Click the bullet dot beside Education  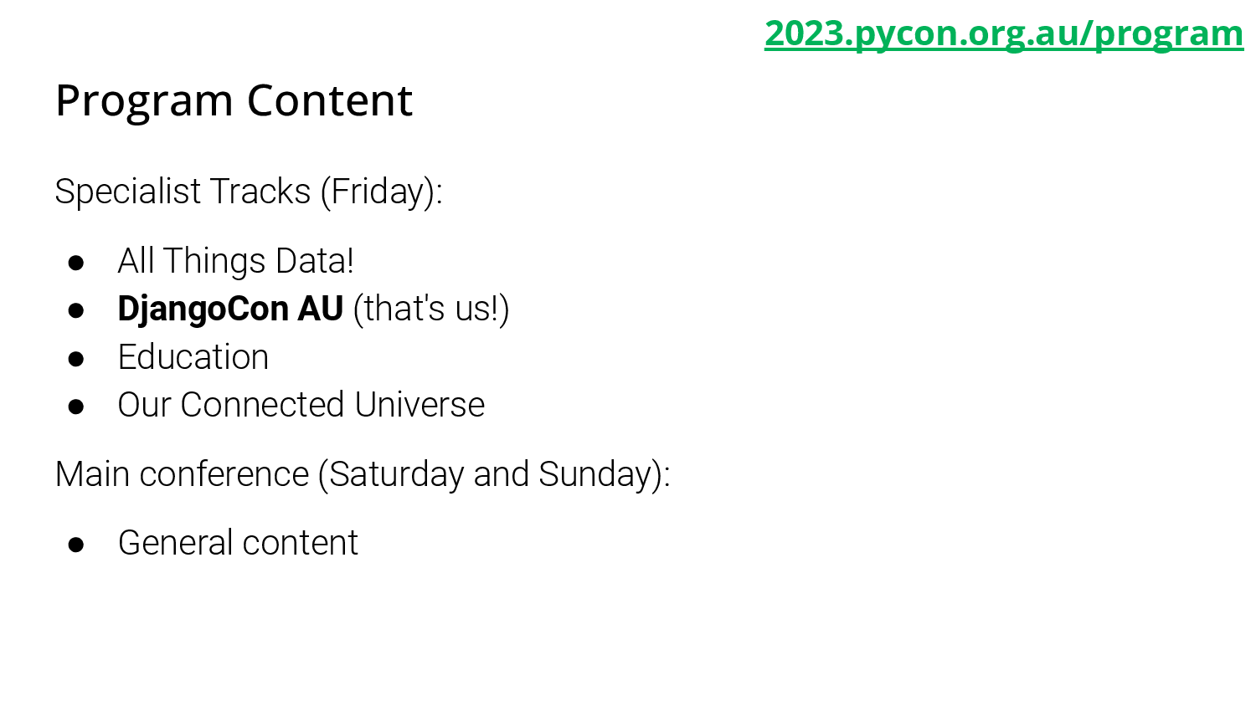pos(76,359)
